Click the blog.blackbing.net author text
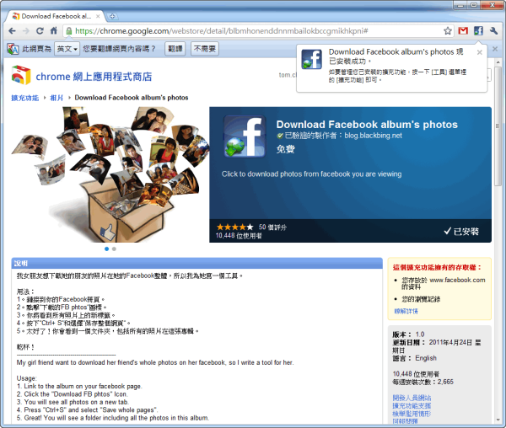 point(373,136)
